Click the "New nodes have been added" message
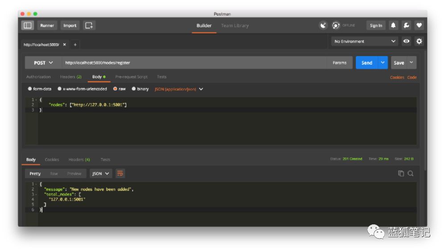 point(101,189)
